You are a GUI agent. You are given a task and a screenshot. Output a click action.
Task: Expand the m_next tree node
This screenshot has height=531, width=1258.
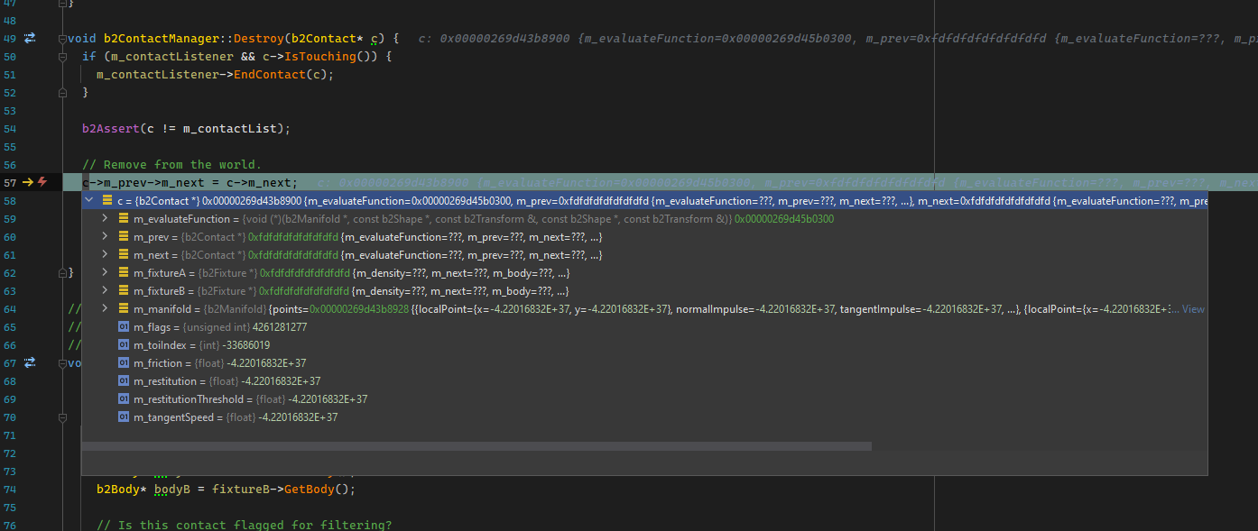(x=105, y=254)
